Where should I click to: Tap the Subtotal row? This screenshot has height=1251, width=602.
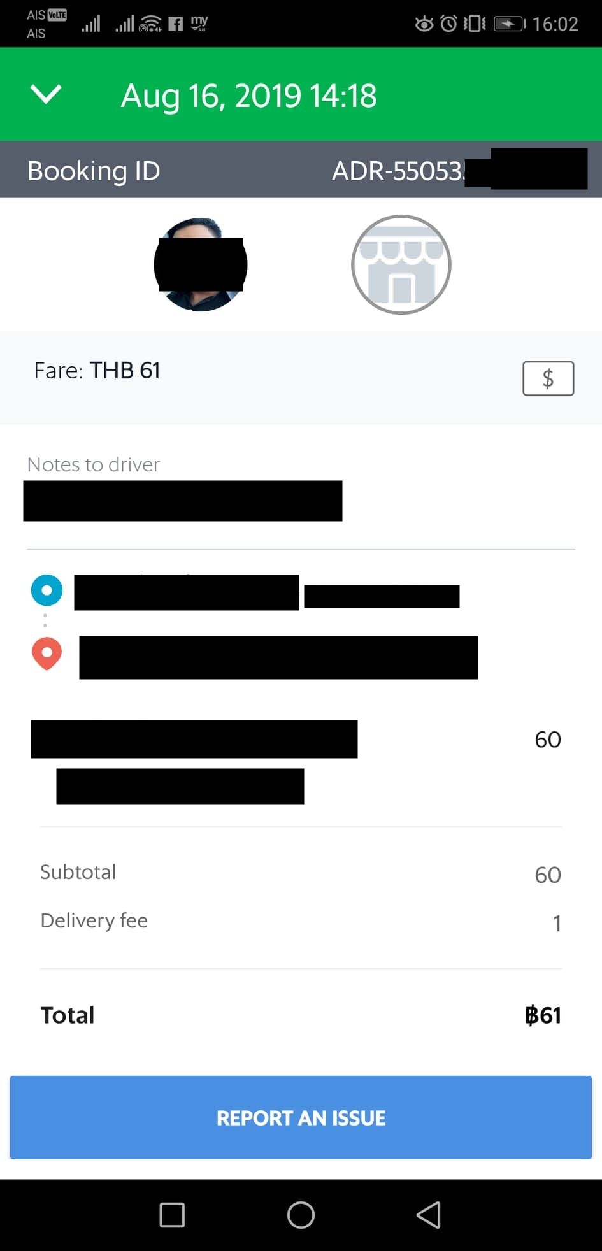[x=301, y=873]
